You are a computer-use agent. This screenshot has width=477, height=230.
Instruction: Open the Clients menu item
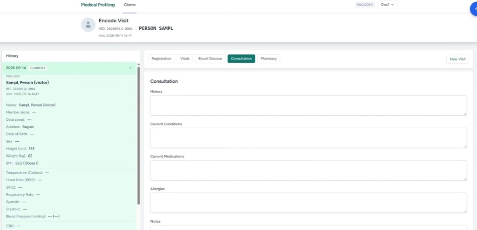[129, 5]
